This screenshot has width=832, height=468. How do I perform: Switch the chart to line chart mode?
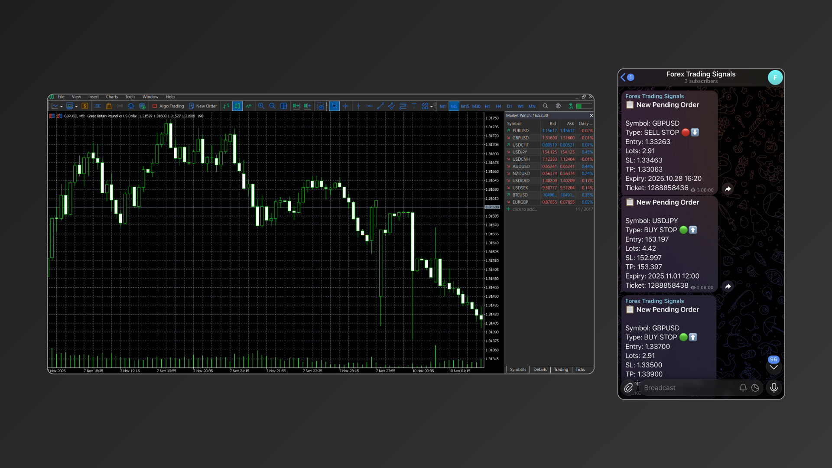(x=248, y=106)
